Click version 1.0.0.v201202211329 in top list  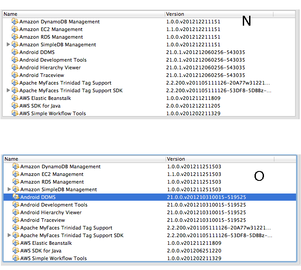(193, 113)
